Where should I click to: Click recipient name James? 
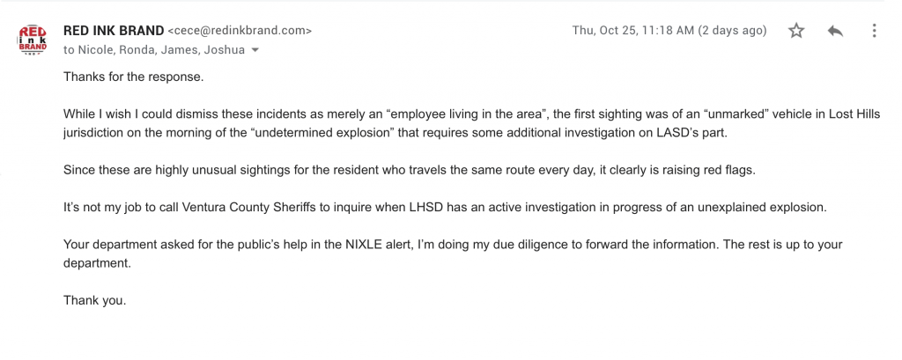(x=176, y=50)
